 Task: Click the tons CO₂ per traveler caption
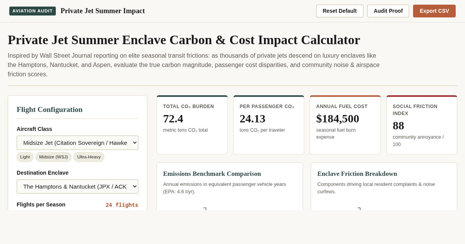coord(262,130)
